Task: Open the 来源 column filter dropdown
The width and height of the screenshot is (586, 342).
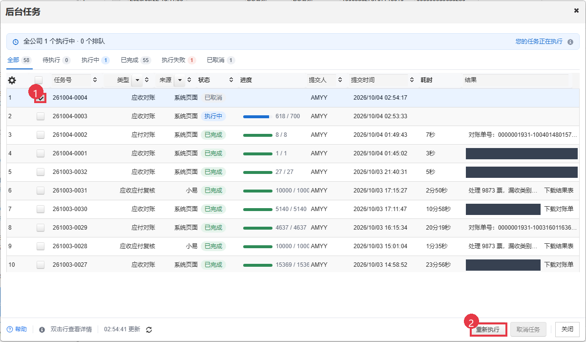Action: coord(180,80)
